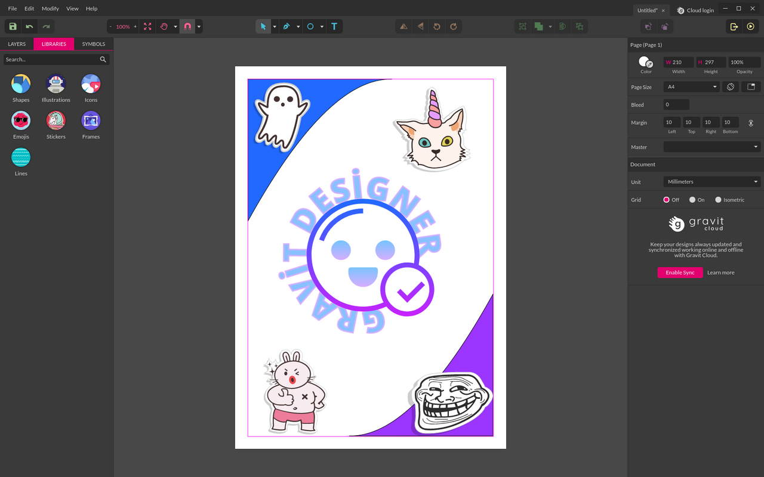Flip the selection horizontally

click(x=404, y=27)
